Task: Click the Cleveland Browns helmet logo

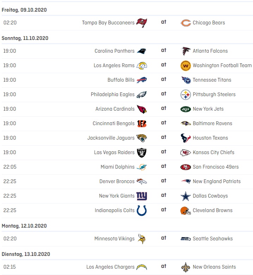Action: click(186, 210)
